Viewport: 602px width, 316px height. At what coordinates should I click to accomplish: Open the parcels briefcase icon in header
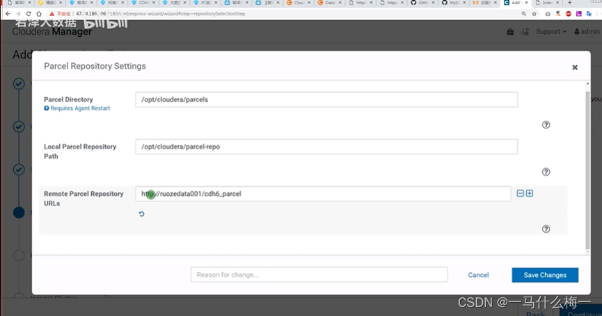click(510, 32)
